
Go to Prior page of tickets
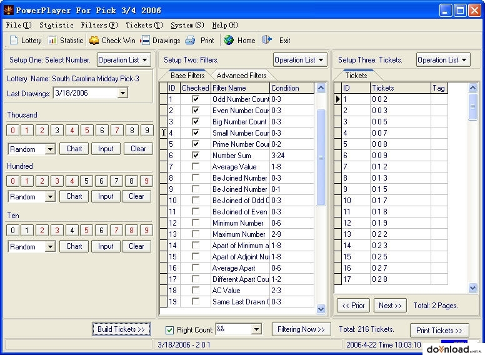pos(353,306)
